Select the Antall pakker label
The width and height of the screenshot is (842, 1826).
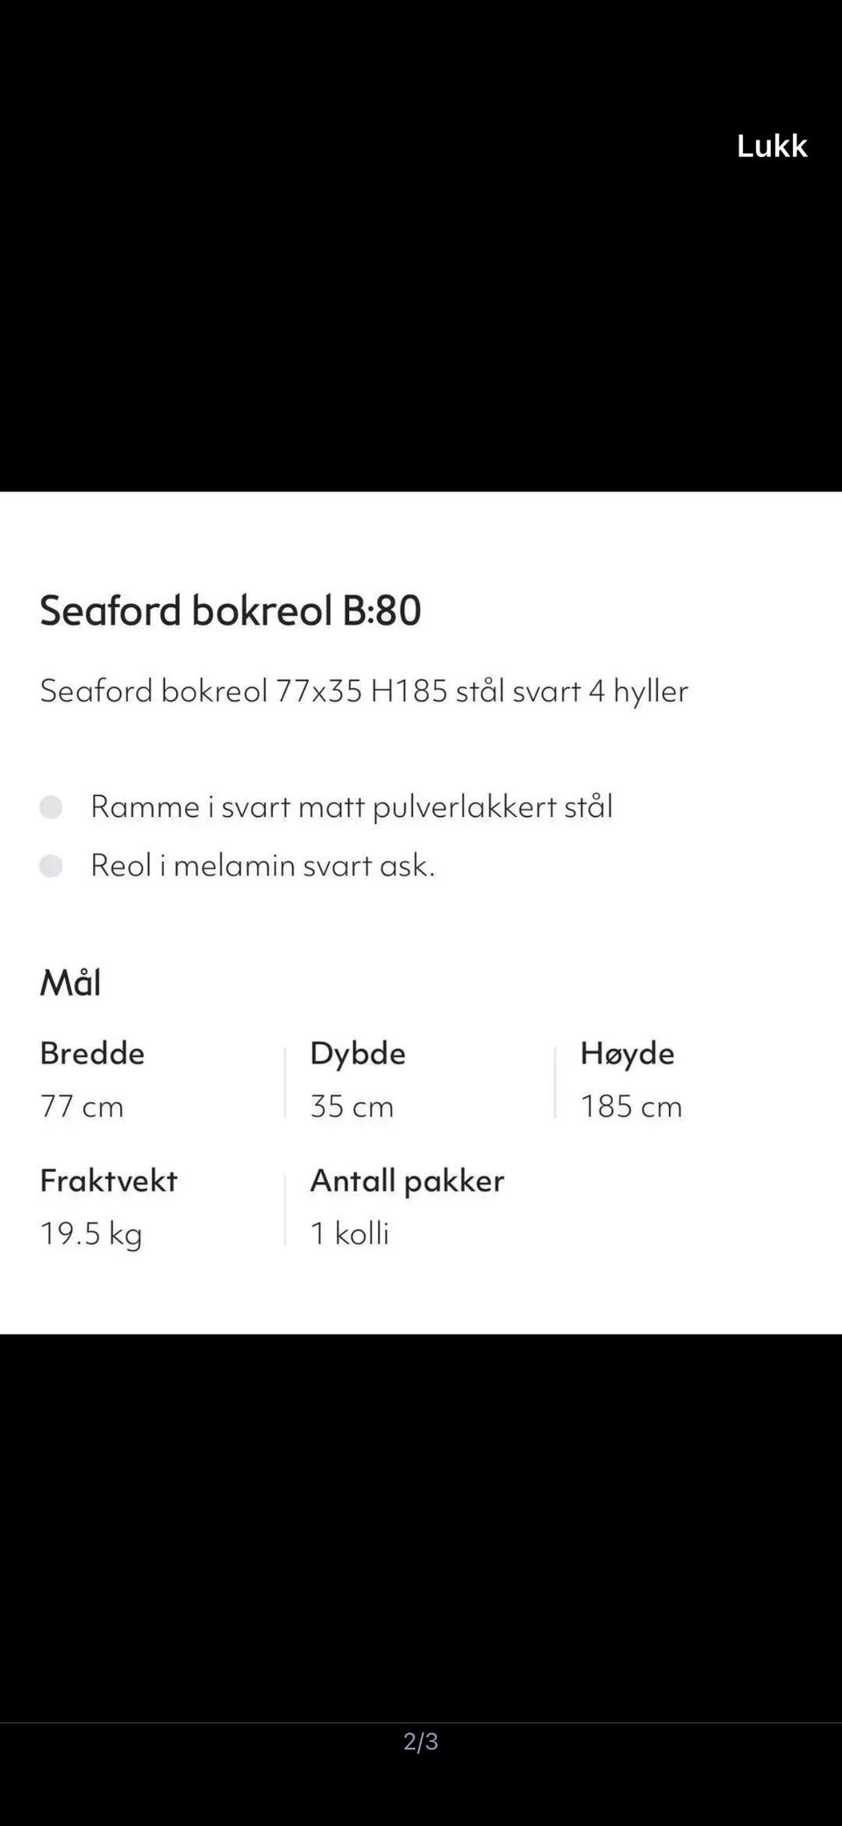point(407,1180)
